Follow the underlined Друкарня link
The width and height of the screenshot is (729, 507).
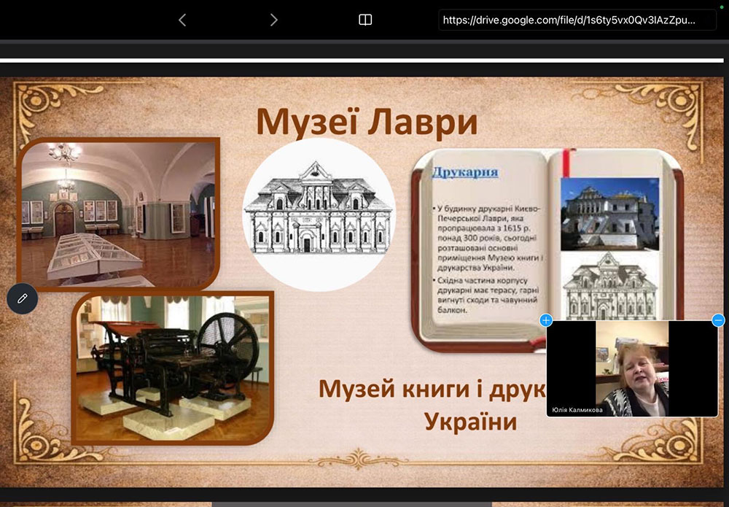[465, 173]
